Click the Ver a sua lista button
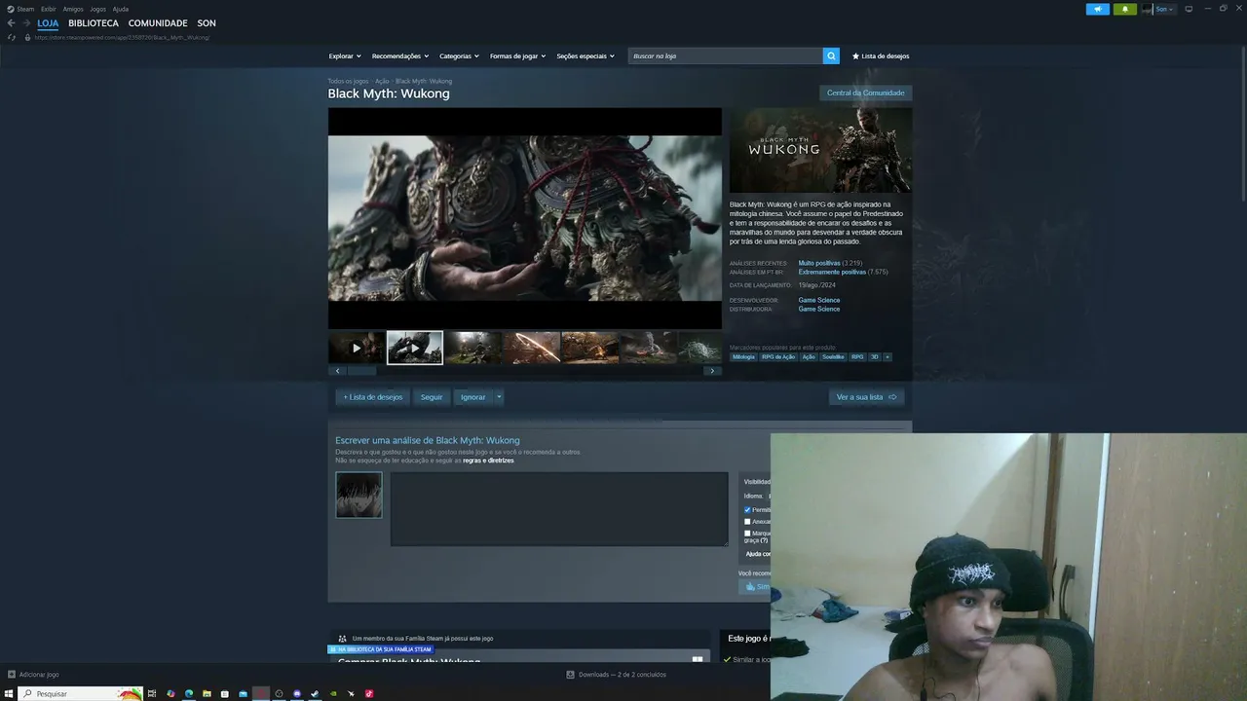Image resolution: width=1247 pixels, height=701 pixels. (866, 397)
